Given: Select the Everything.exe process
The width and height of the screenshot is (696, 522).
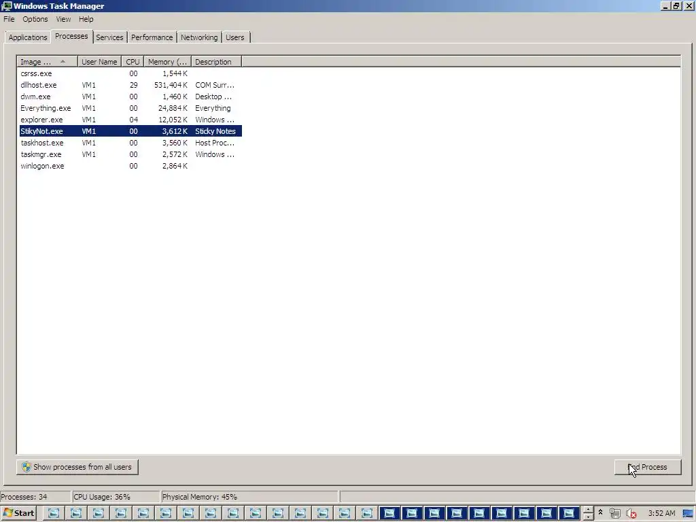Looking at the screenshot, I should [x=130, y=108].
